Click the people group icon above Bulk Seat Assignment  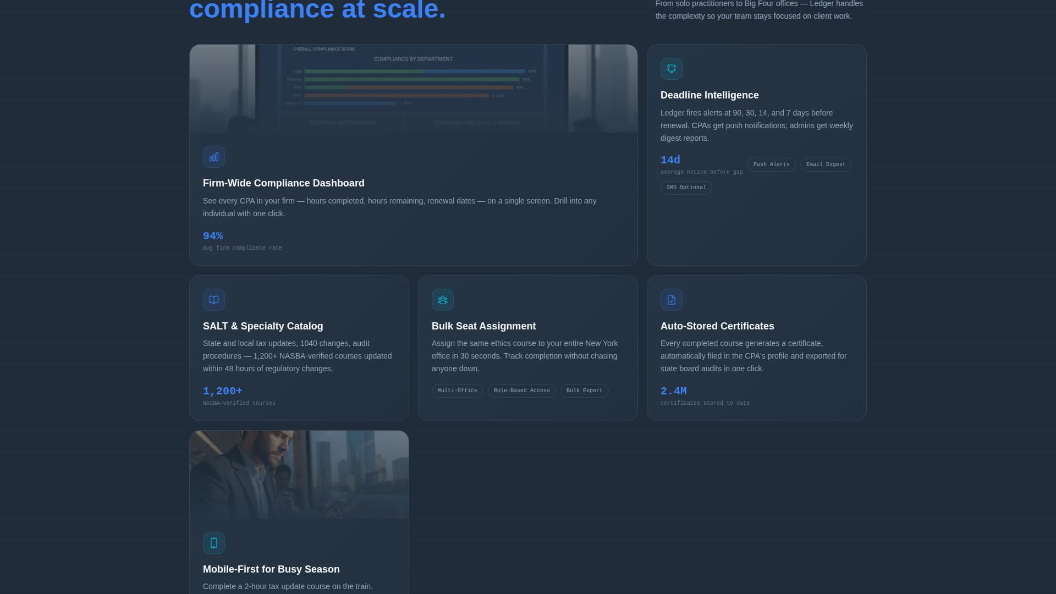(443, 300)
